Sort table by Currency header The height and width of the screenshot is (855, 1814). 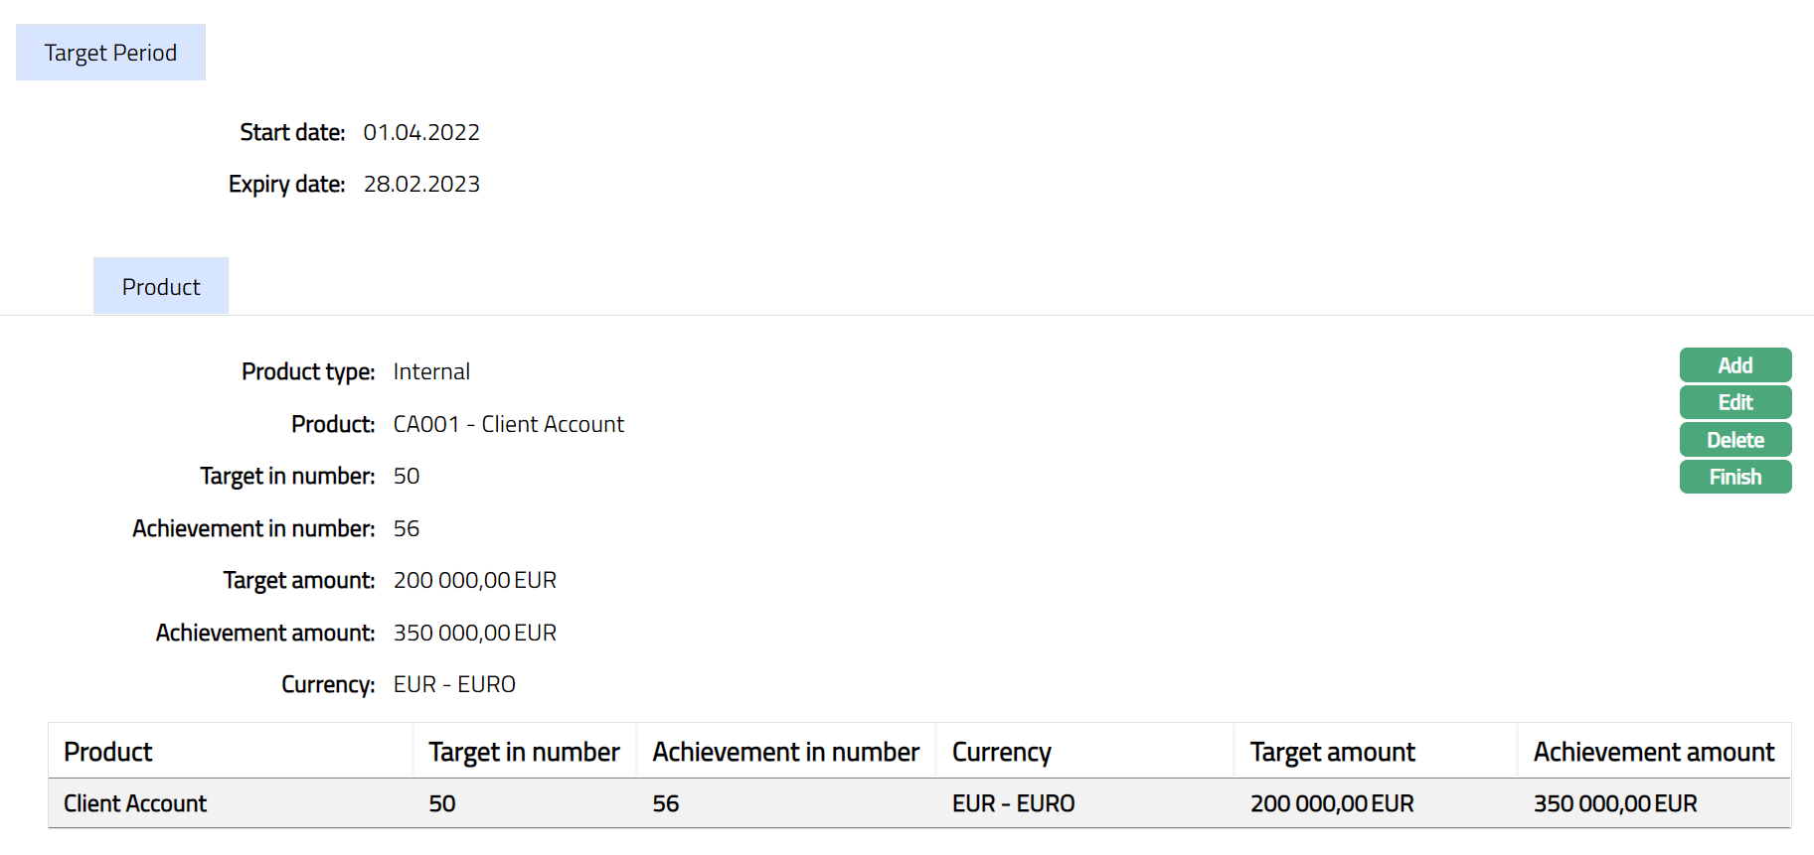click(1001, 752)
